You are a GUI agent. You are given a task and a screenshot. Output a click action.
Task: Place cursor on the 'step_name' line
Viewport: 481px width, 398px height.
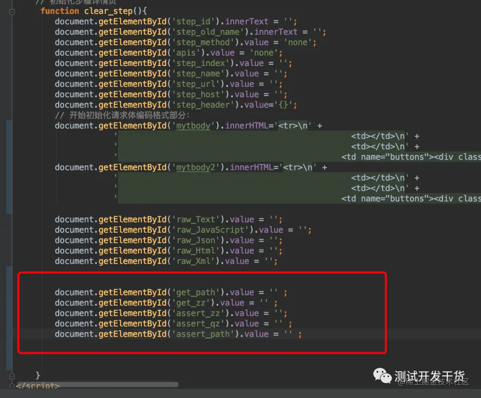click(171, 74)
